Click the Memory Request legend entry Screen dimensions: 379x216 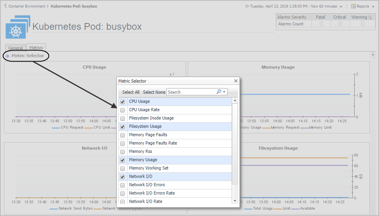(281, 127)
